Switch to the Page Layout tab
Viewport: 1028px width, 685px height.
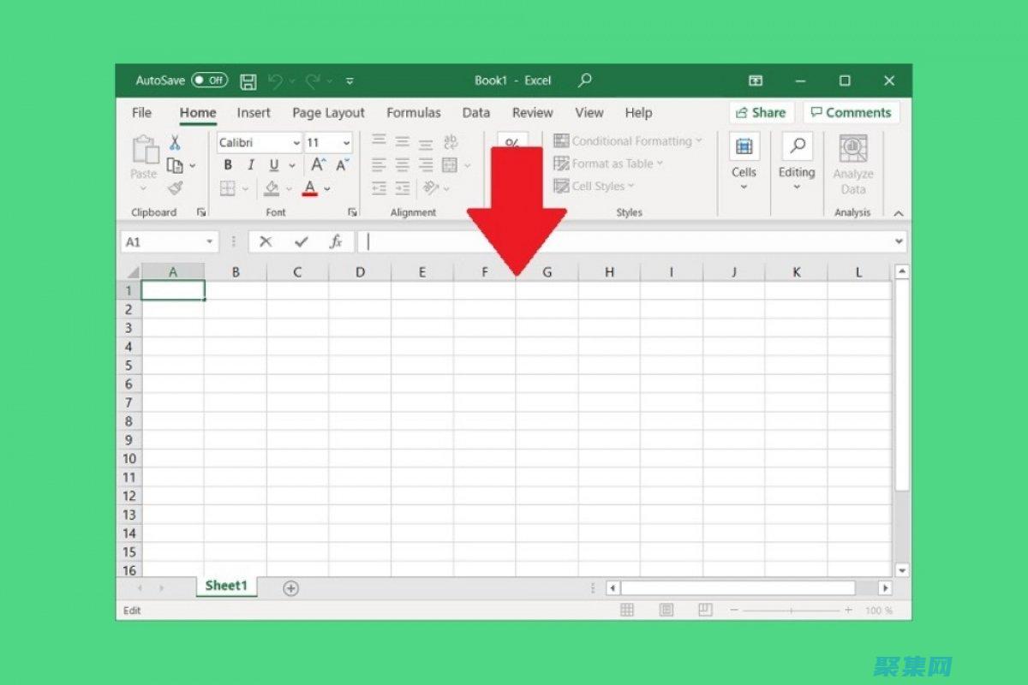click(x=328, y=113)
